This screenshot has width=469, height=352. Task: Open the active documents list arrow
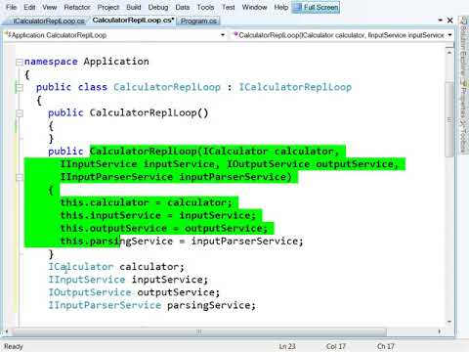click(x=441, y=21)
